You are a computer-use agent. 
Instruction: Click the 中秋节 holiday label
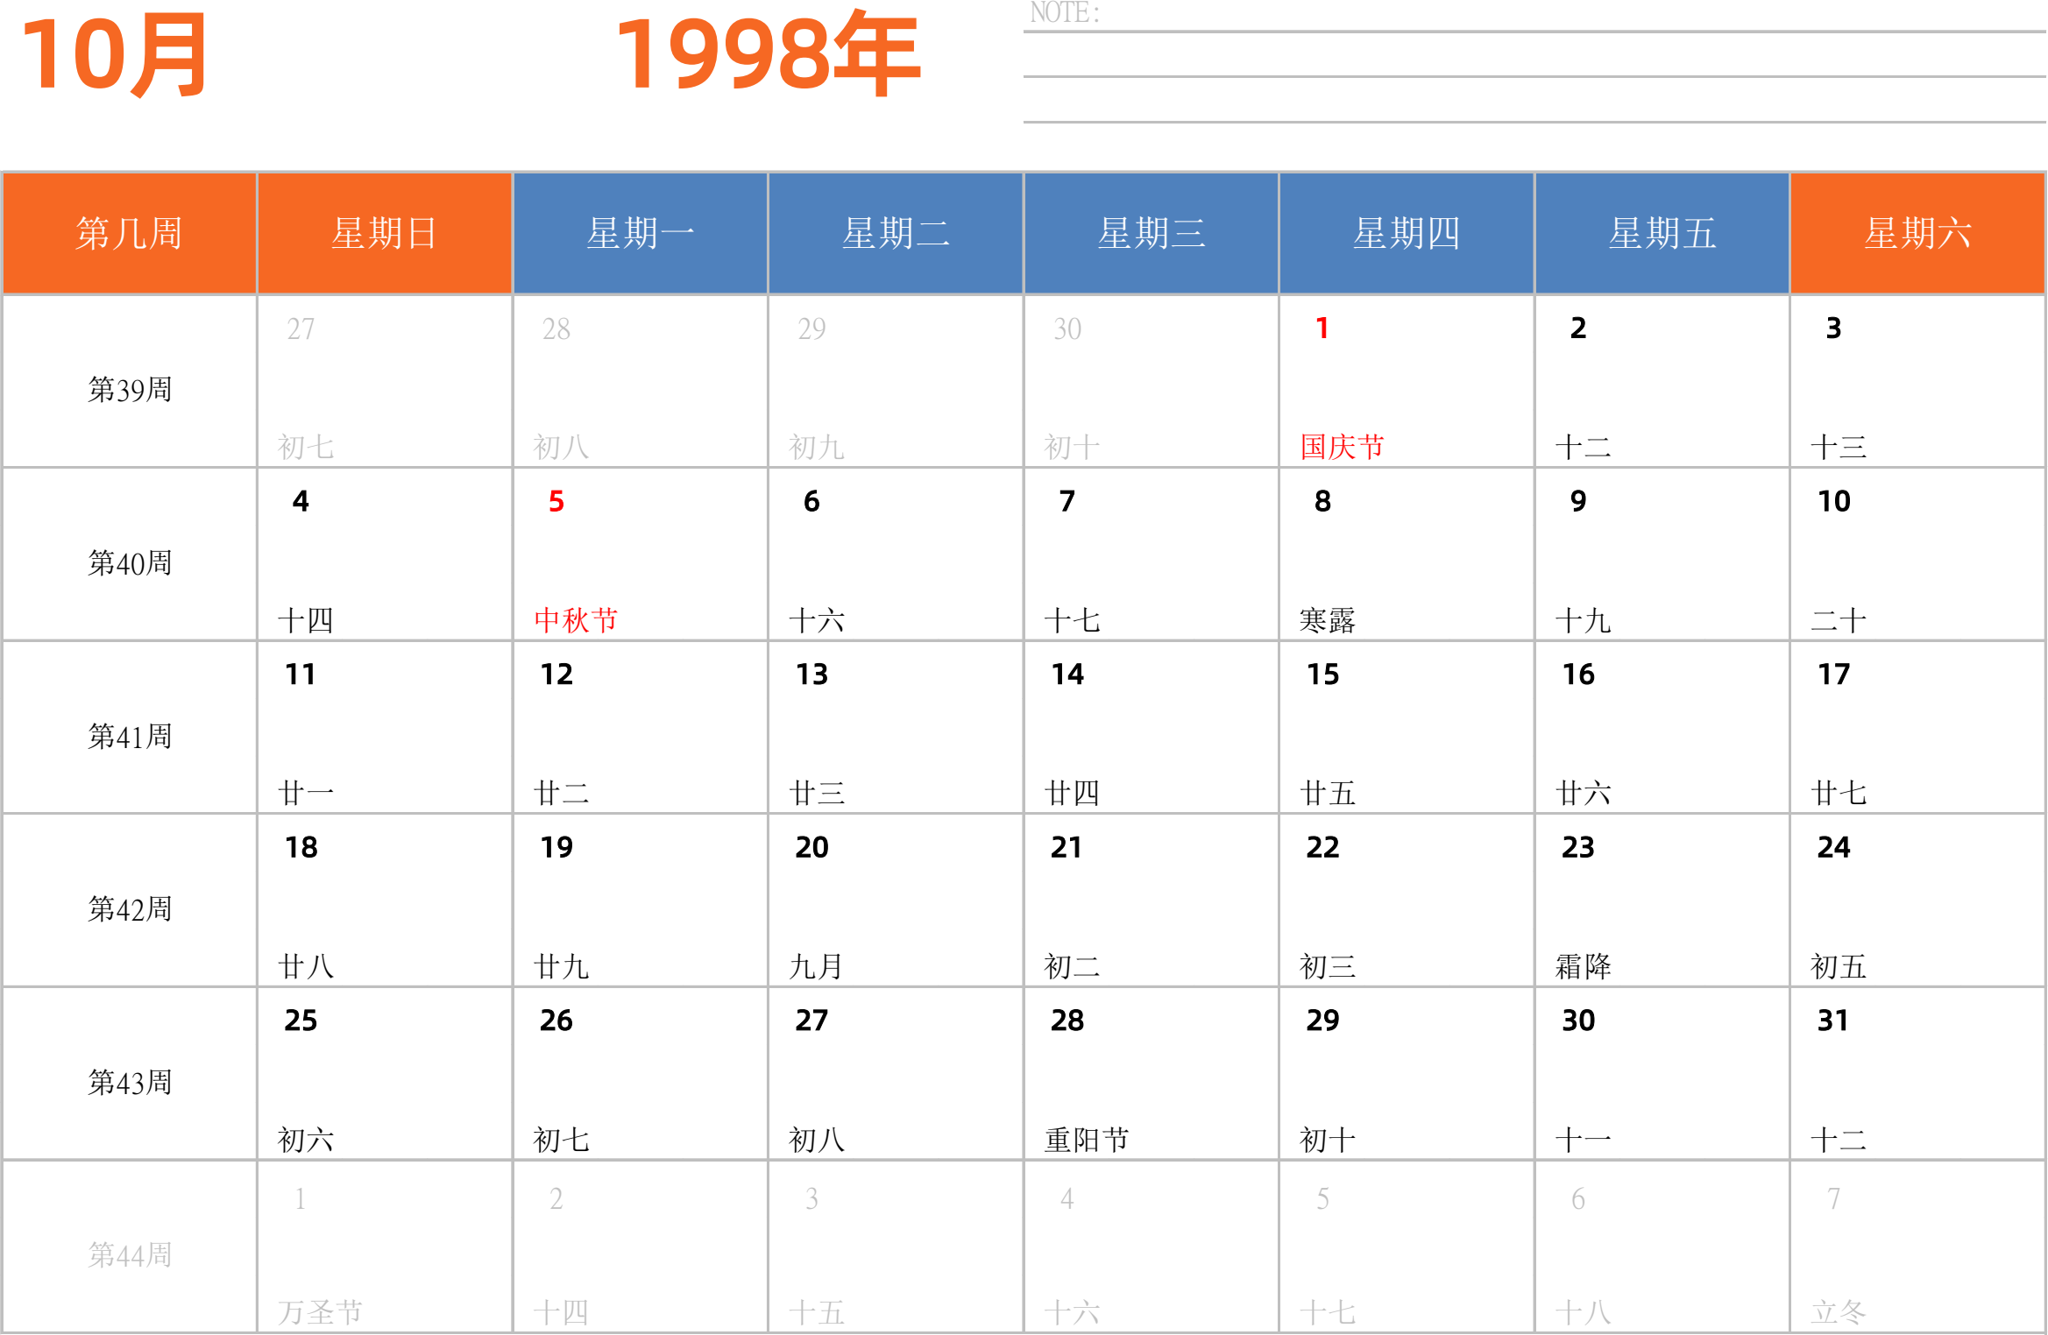click(x=576, y=620)
